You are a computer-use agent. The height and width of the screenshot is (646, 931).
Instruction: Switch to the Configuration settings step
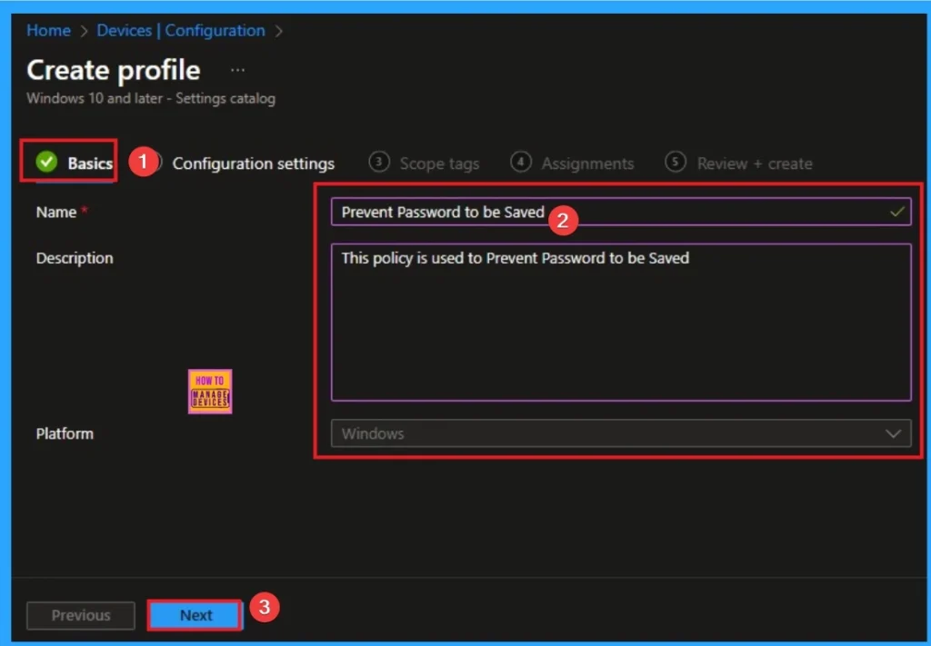coord(254,164)
